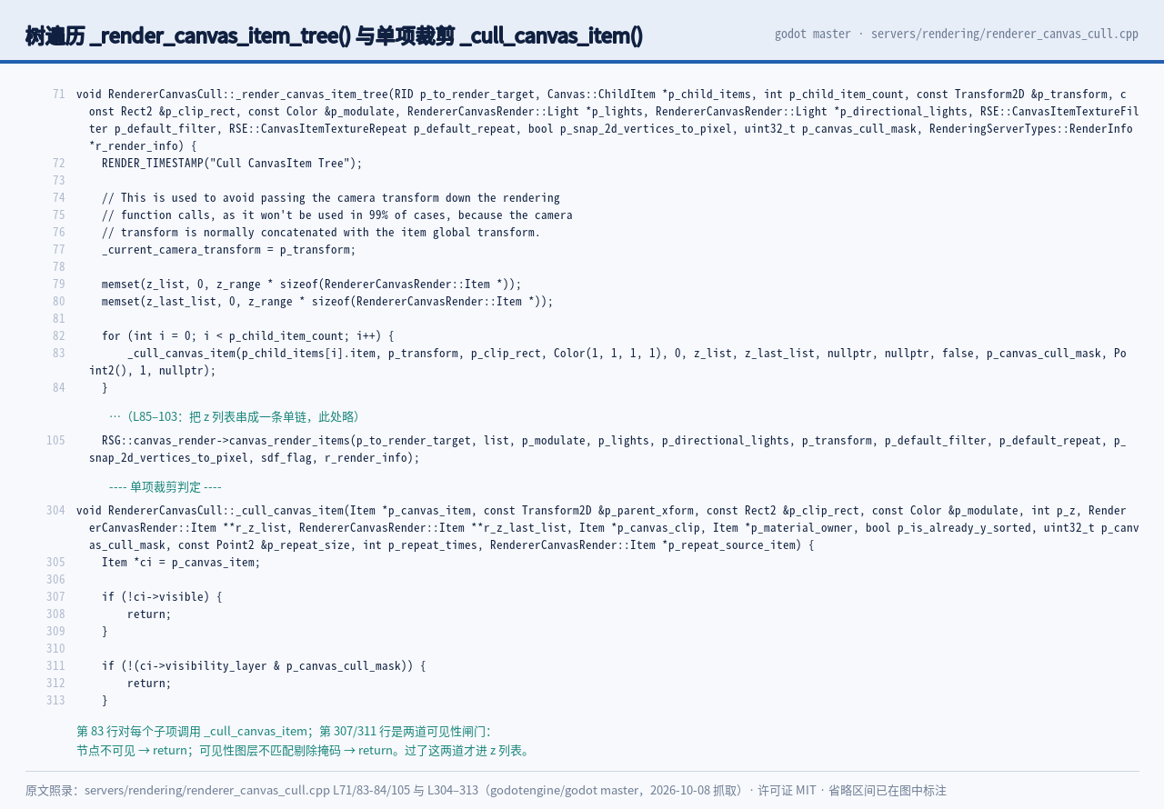Click 'if (!(ci->visibility_layer & p_canvas_cull_mask))' line

click(264, 666)
